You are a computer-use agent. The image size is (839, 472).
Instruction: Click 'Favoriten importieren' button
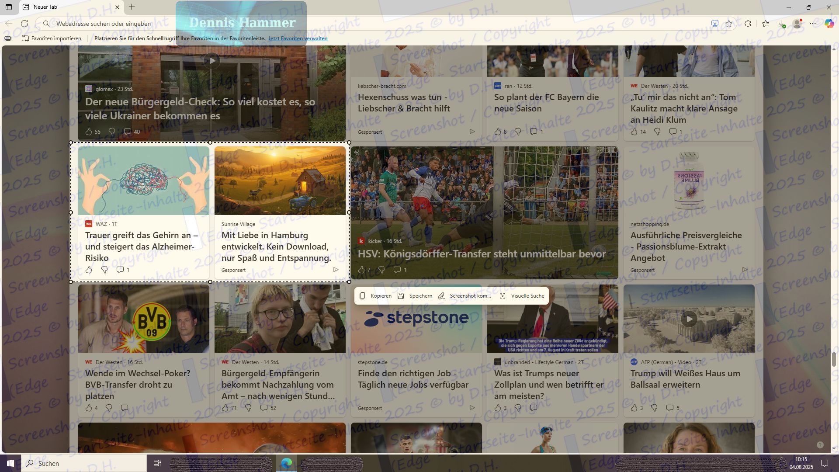point(52,38)
